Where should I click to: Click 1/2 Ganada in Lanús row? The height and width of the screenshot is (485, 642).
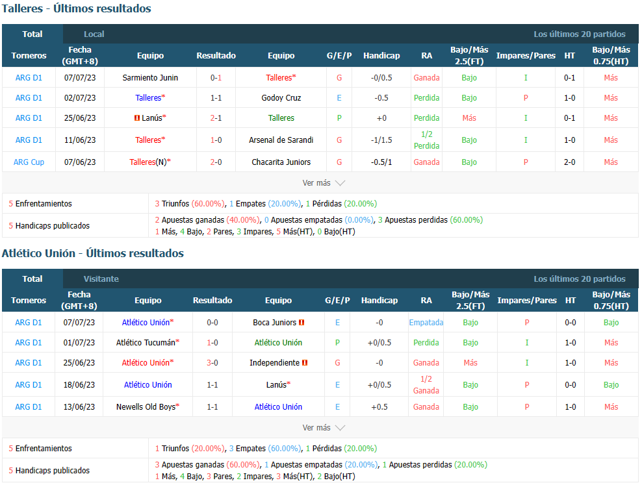click(426, 384)
